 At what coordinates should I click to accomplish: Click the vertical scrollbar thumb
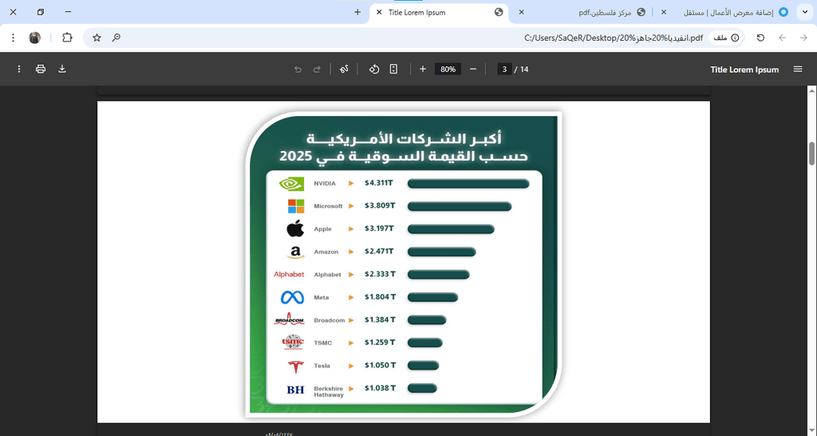(811, 153)
